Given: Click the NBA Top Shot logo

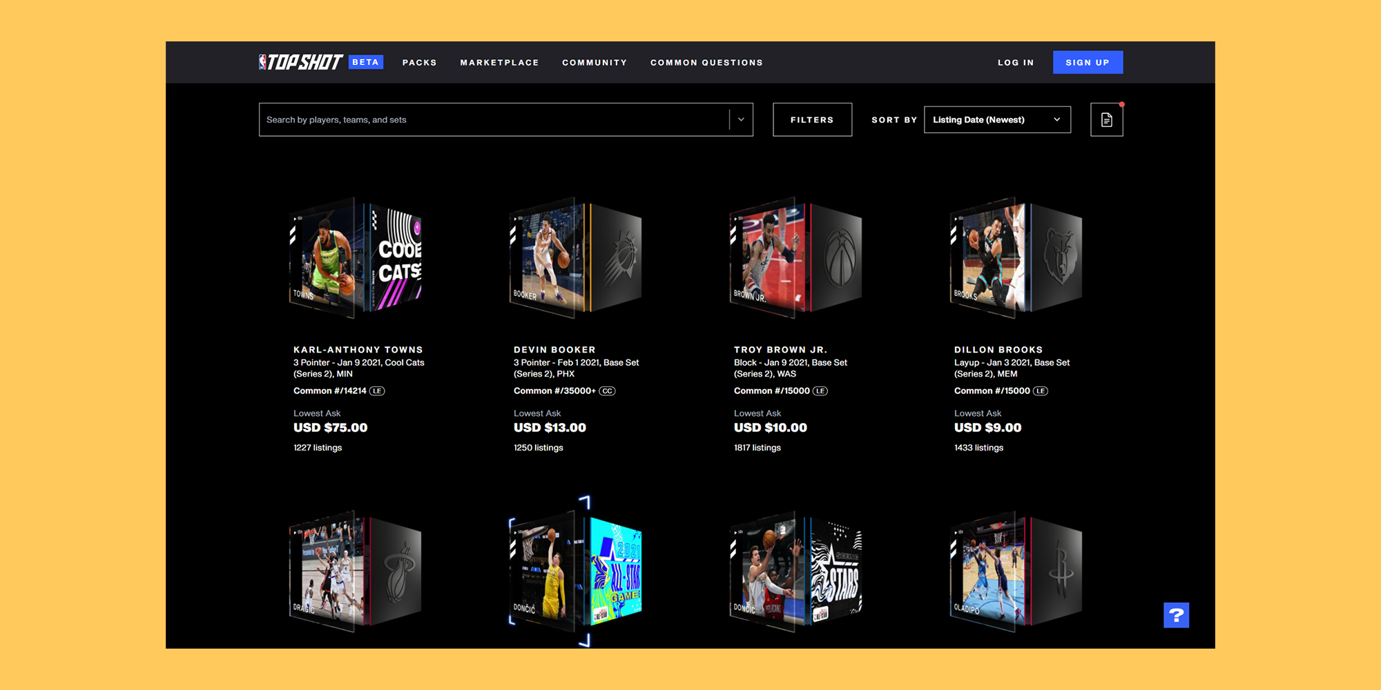Looking at the screenshot, I should tap(300, 62).
